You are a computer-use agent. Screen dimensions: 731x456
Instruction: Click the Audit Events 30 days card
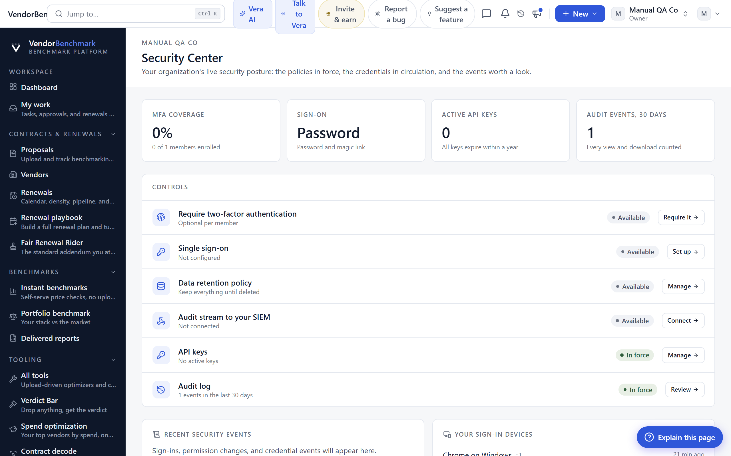coord(646,131)
